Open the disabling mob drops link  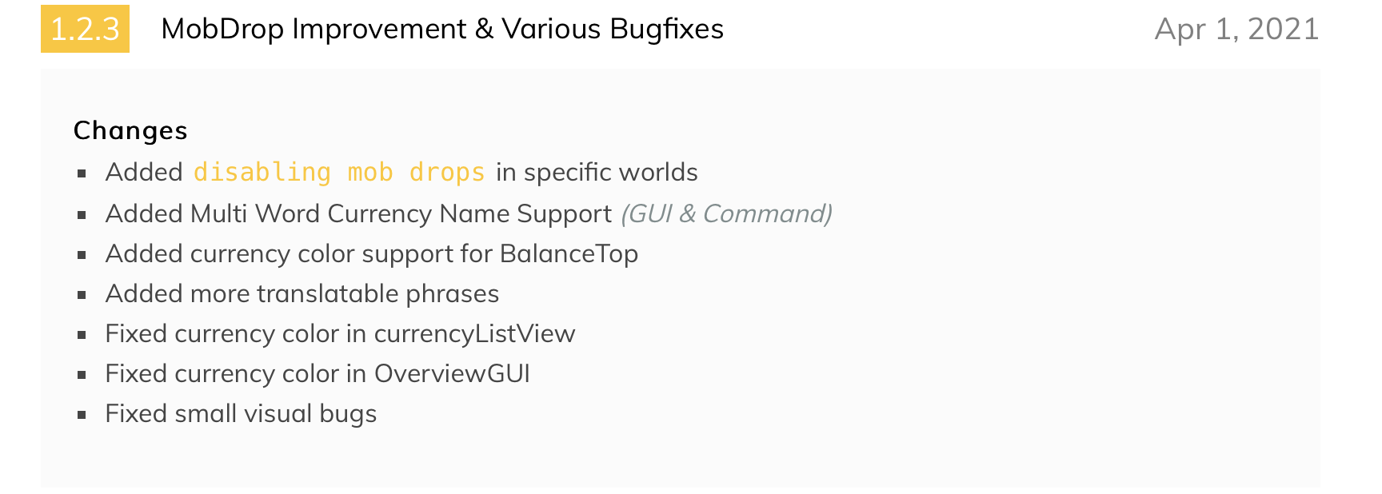339,172
